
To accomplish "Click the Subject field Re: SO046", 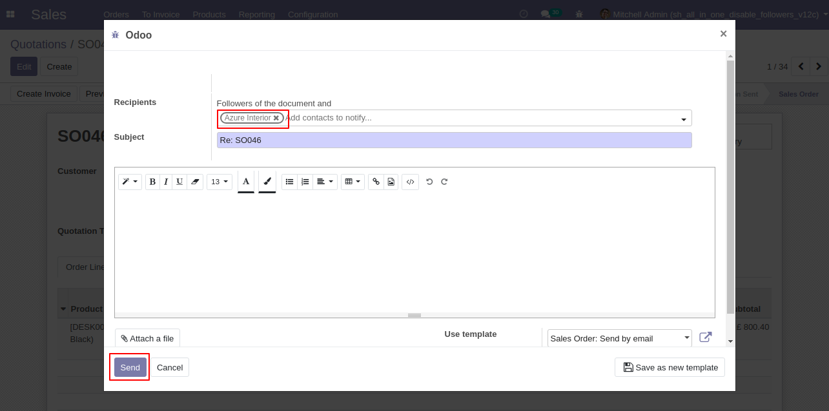I will pos(454,140).
